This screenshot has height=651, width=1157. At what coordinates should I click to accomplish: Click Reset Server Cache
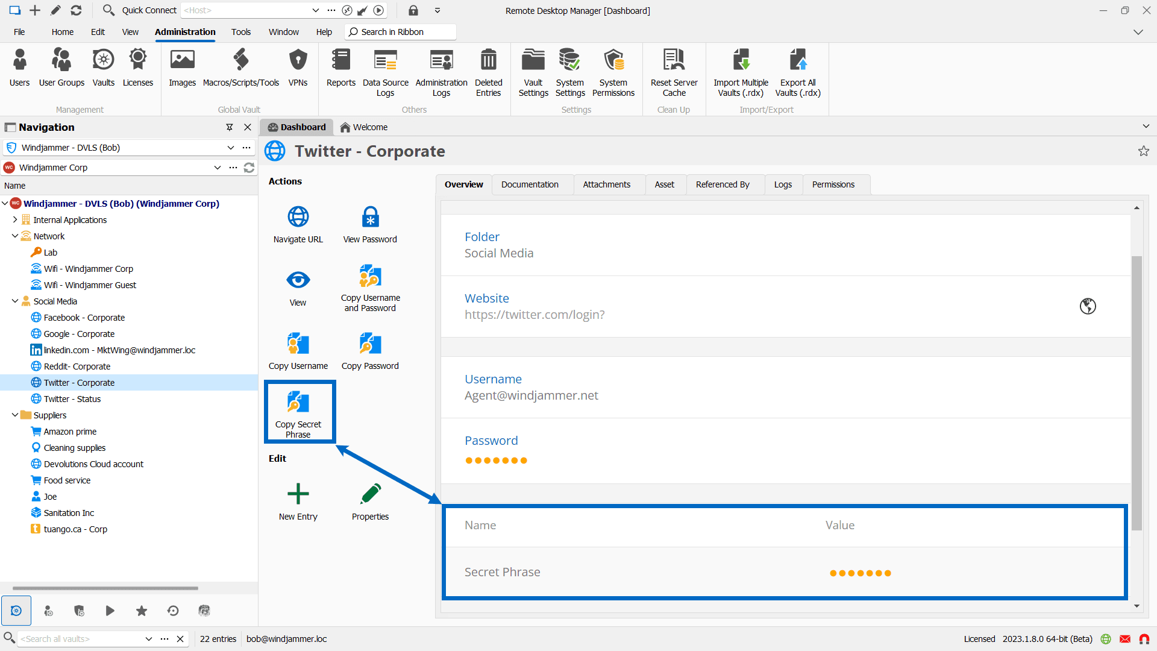point(674,72)
